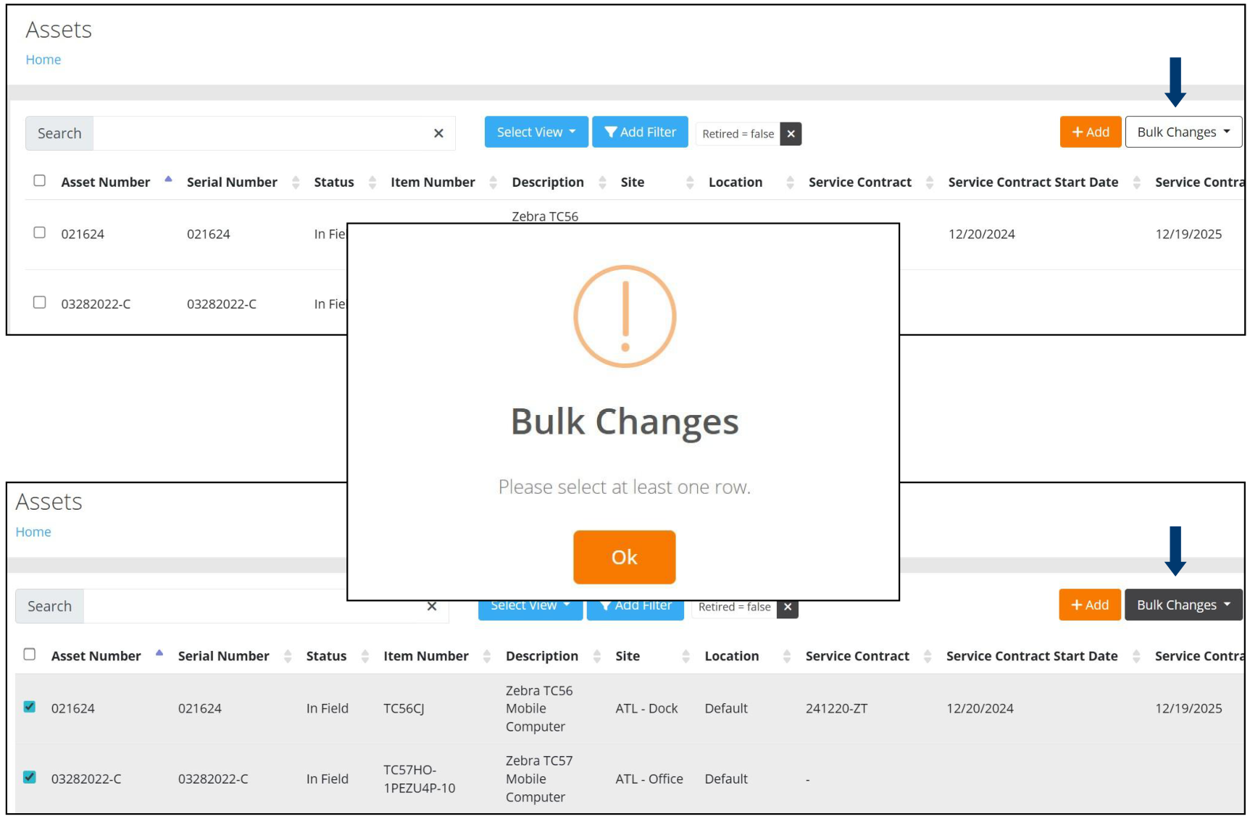Click Ok in the Bulk Changes dialog
The image size is (1250, 819).
click(624, 557)
